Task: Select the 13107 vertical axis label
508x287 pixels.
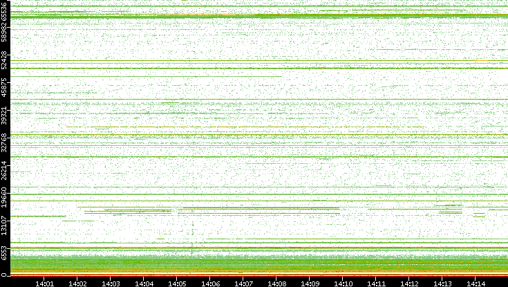Action: [5, 225]
